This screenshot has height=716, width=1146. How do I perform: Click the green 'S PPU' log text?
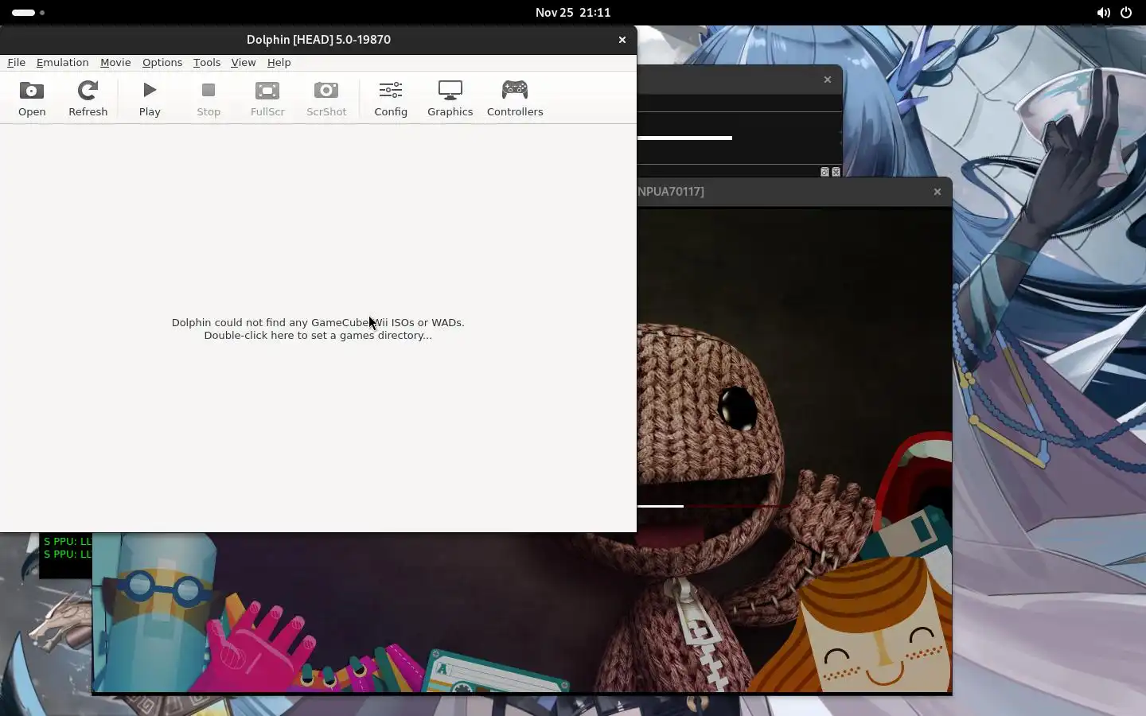pyautogui.click(x=68, y=547)
